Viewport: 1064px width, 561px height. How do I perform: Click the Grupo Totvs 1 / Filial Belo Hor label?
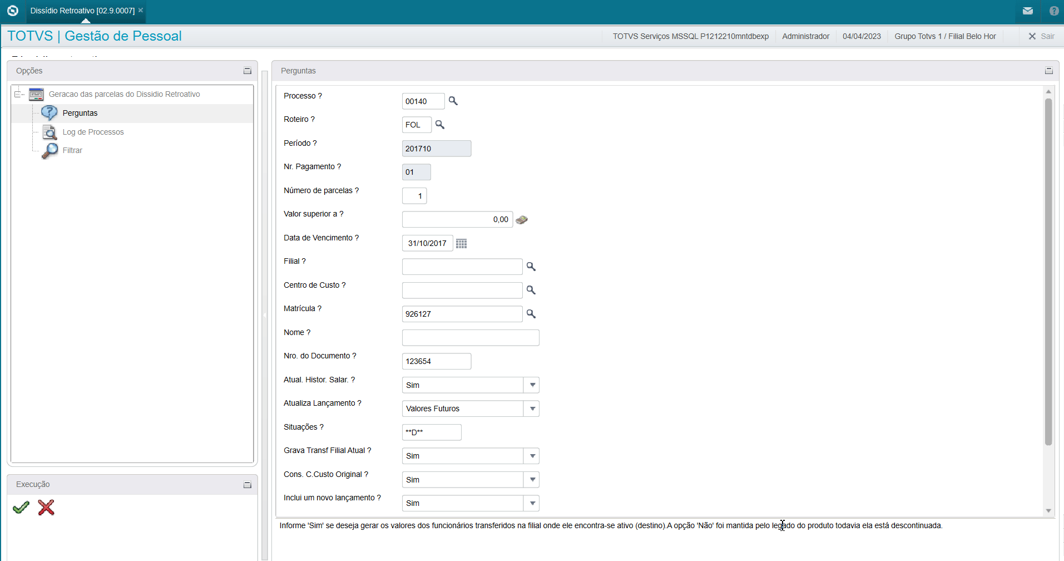pos(945,36)
